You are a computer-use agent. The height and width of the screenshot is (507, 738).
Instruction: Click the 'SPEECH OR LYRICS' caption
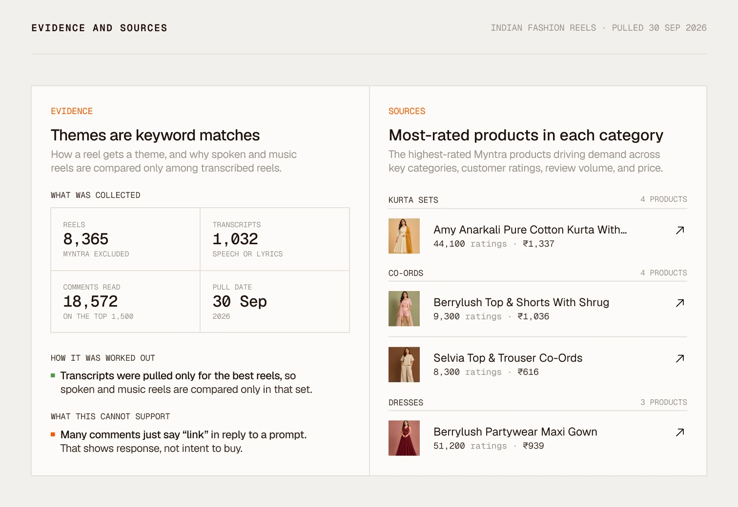tap(247, 254)
